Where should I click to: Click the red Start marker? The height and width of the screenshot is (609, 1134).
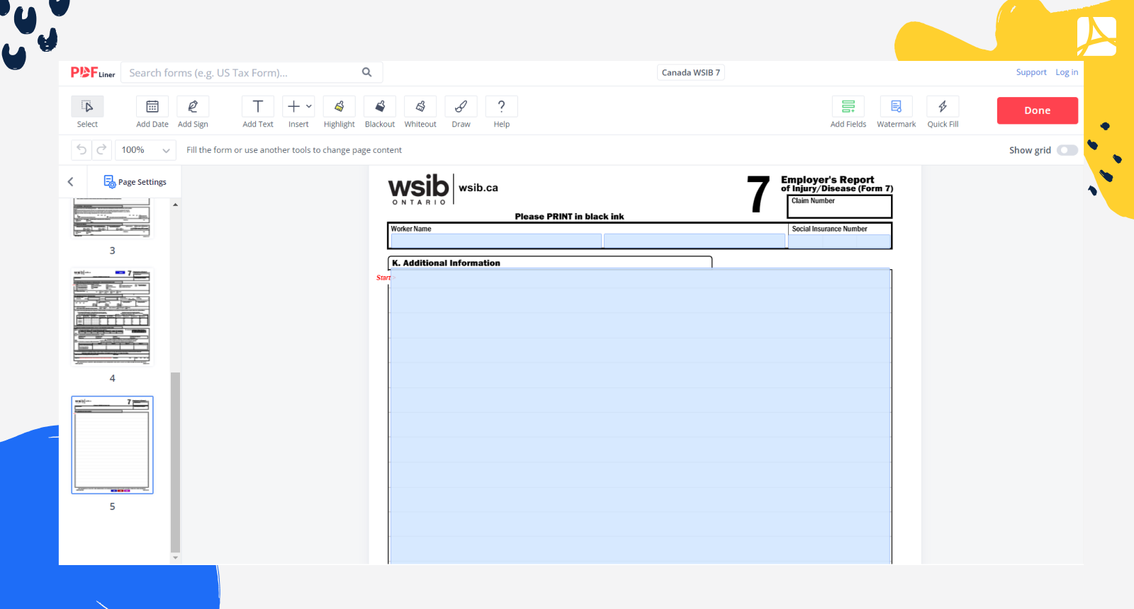tap(383, 278)
